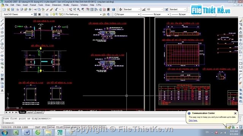Toggle ORTHO mode in status bar

(x=51, y=127)
